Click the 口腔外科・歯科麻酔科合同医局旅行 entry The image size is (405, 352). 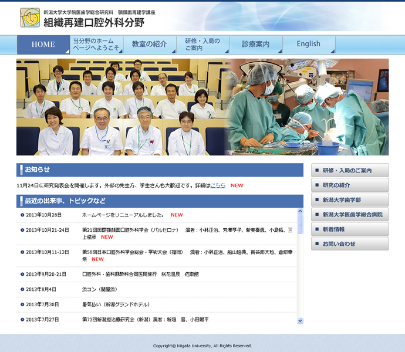point(140,274)
